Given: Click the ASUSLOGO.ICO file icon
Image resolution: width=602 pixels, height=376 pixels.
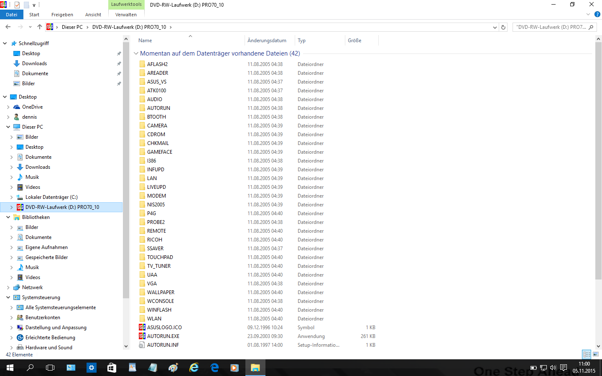Looking at the screenshot, I should (142, 327).
